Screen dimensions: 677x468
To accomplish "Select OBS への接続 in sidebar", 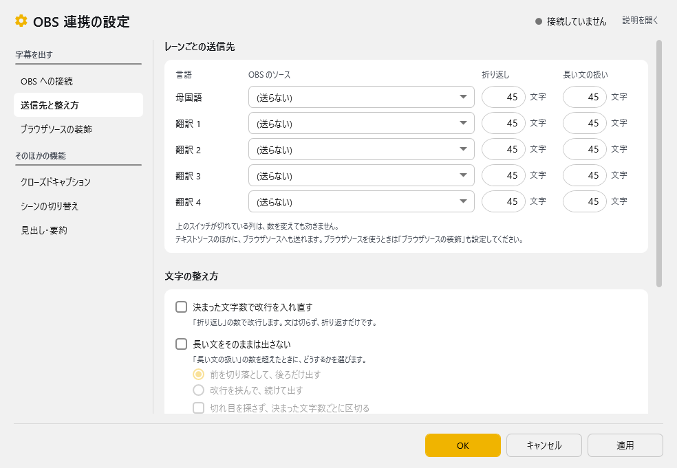I will [x=78, y=81].
